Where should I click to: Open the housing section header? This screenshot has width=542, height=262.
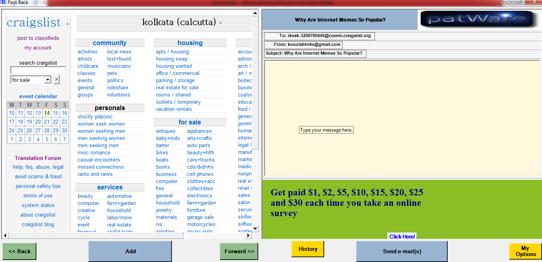pyautogui.click(x=190, y=43)
